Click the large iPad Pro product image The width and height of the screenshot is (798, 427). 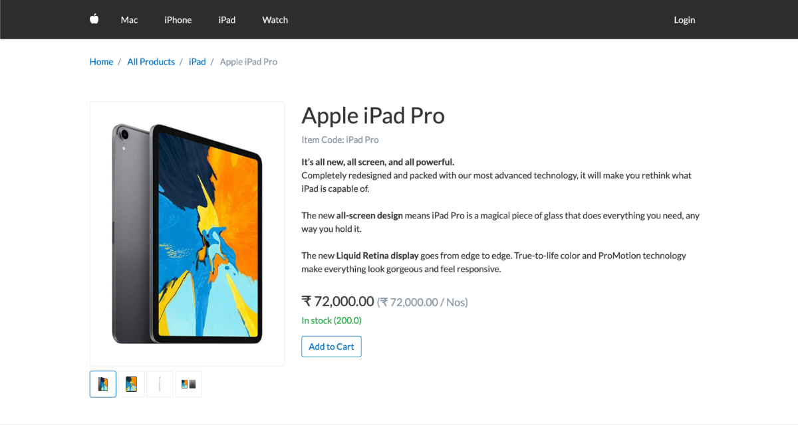coord(187,233)
